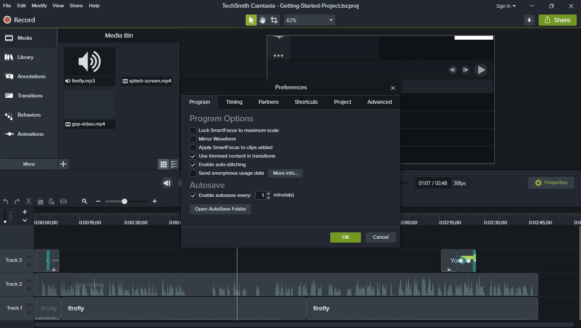Redo the last action in timeline toolbar
Viewport: 581px width, 328px height.
[x=17, y=201]
